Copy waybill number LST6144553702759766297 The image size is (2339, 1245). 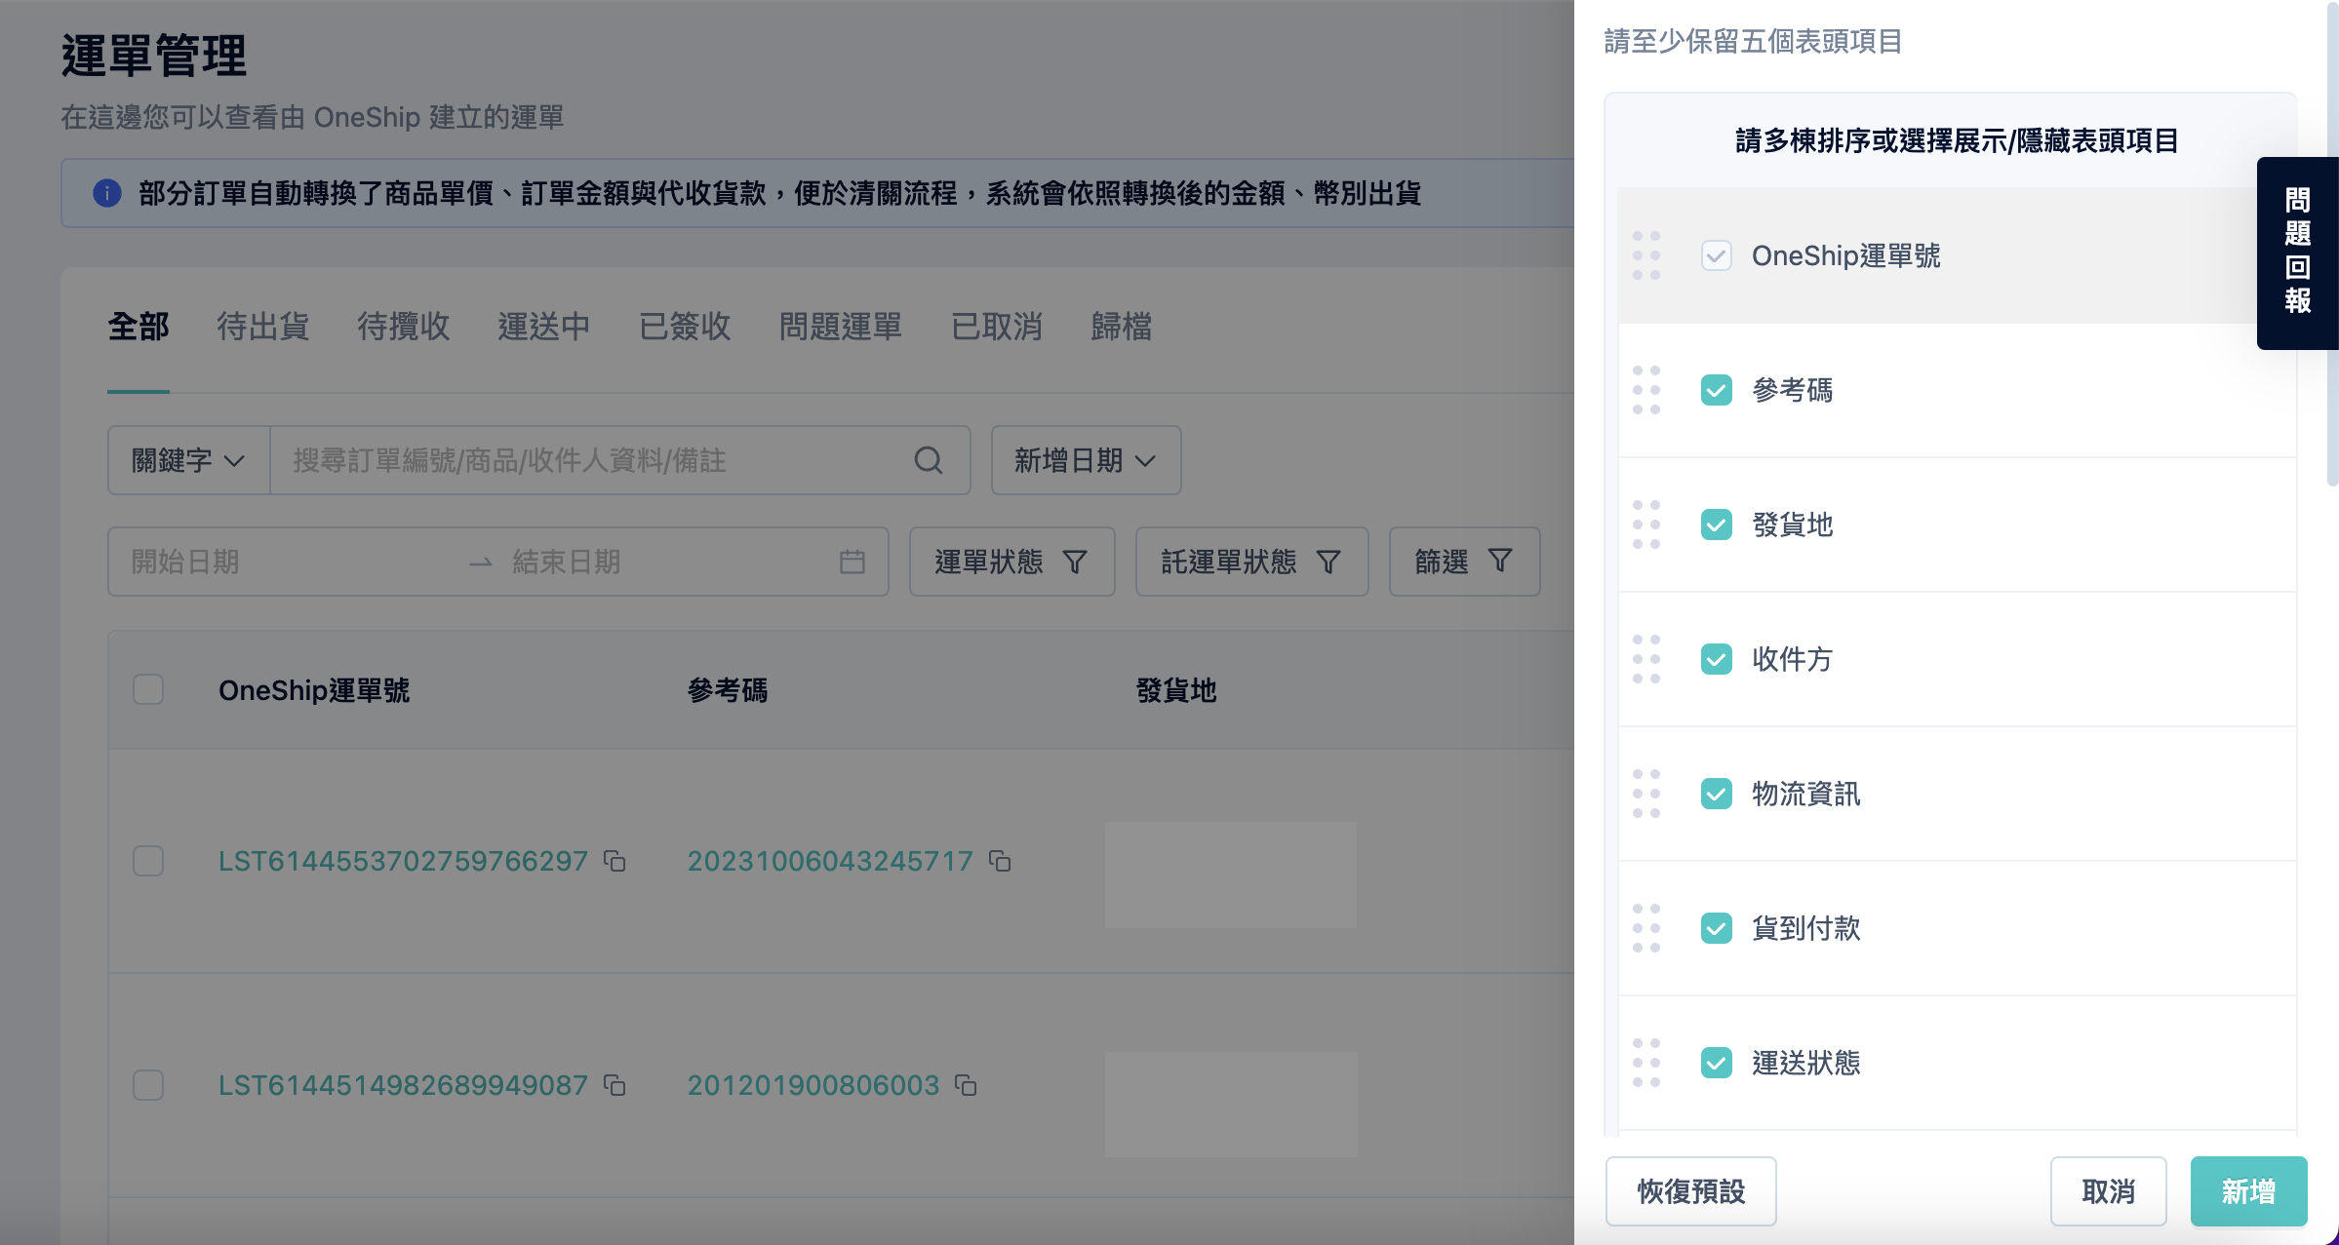614,861
